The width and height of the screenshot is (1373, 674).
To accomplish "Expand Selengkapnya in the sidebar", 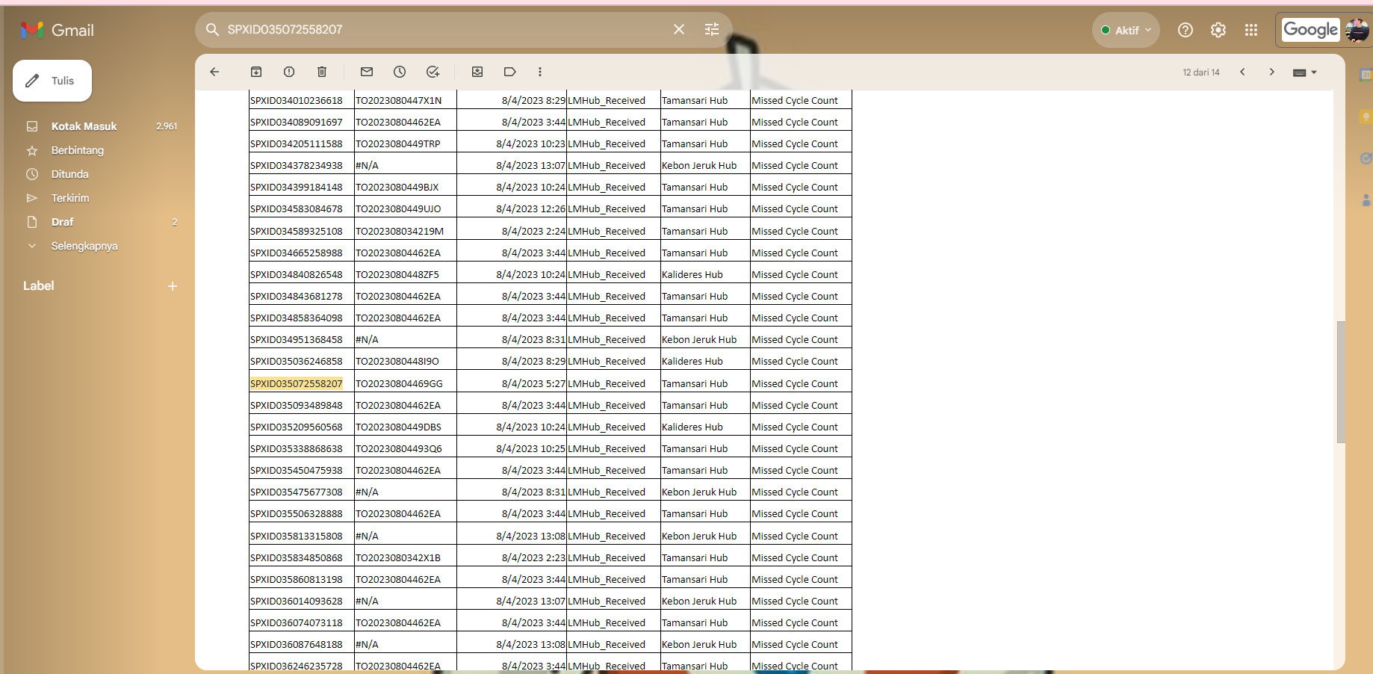I will pyautogui.click(x=84, y=246).
